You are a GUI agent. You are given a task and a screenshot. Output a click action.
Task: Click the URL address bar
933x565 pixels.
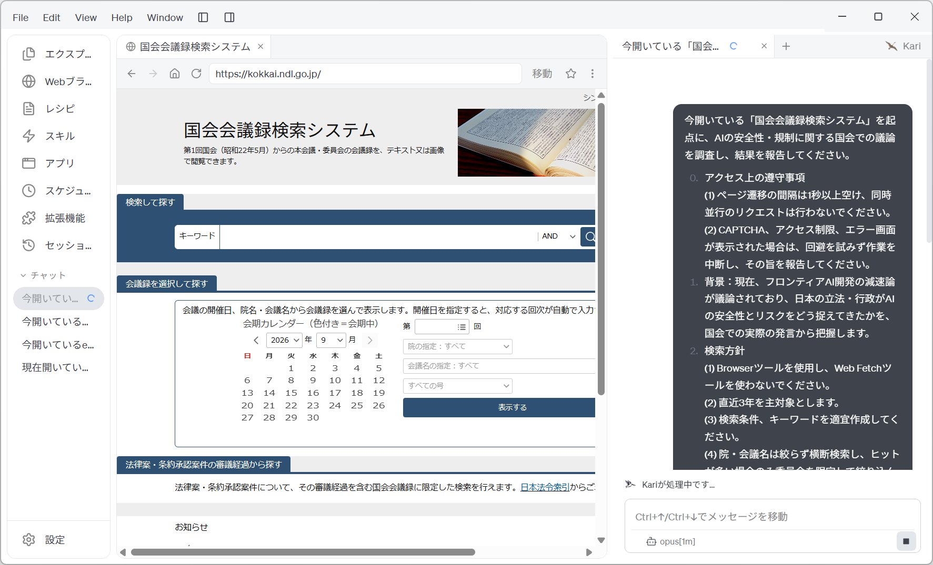pos(365,74)
